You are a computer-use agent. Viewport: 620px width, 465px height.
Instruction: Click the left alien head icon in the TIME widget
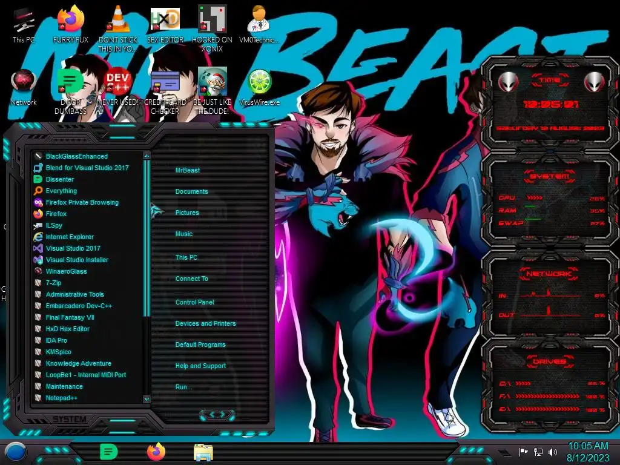[508, 82]
